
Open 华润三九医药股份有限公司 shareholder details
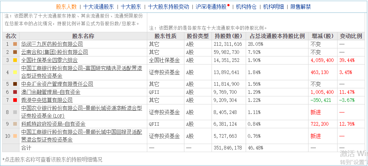pos(52,44)
